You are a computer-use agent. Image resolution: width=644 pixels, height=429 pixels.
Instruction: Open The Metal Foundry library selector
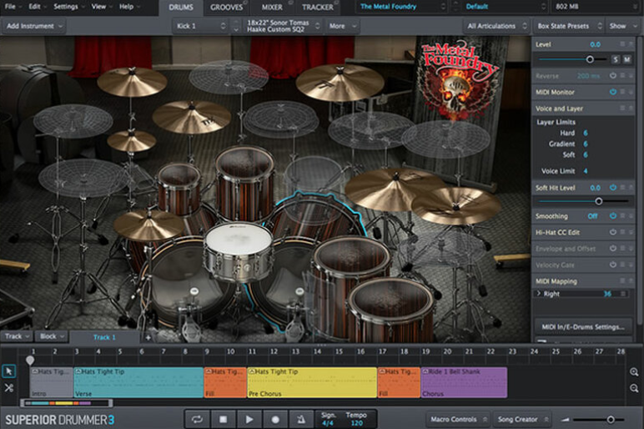point(402,7)
